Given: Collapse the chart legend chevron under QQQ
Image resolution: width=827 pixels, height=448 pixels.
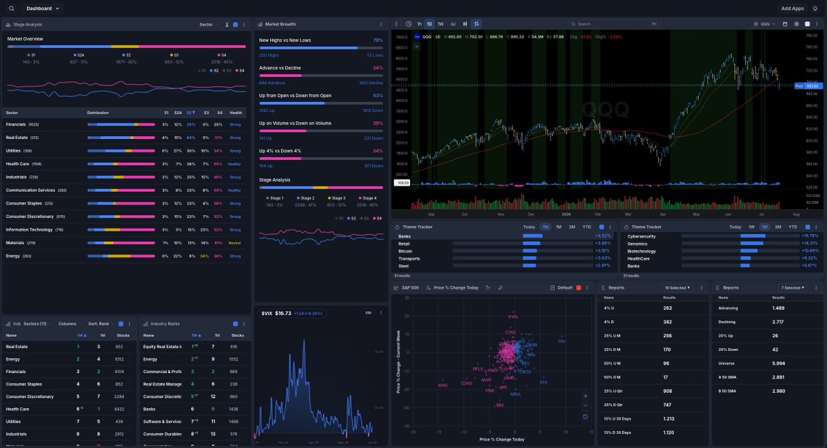Looking at the screenshot, I should click(x=417, y=46).
